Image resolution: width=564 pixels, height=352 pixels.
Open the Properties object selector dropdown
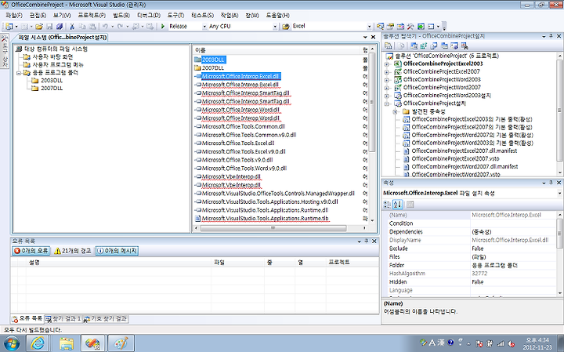pos(559,194)
